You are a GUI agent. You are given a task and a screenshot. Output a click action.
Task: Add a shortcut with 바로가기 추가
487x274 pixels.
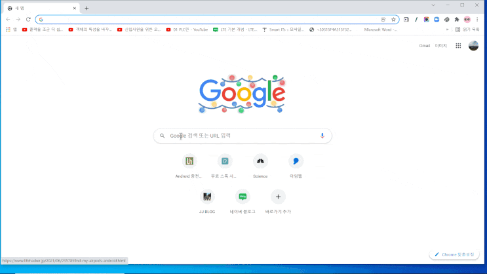[278, 202]
